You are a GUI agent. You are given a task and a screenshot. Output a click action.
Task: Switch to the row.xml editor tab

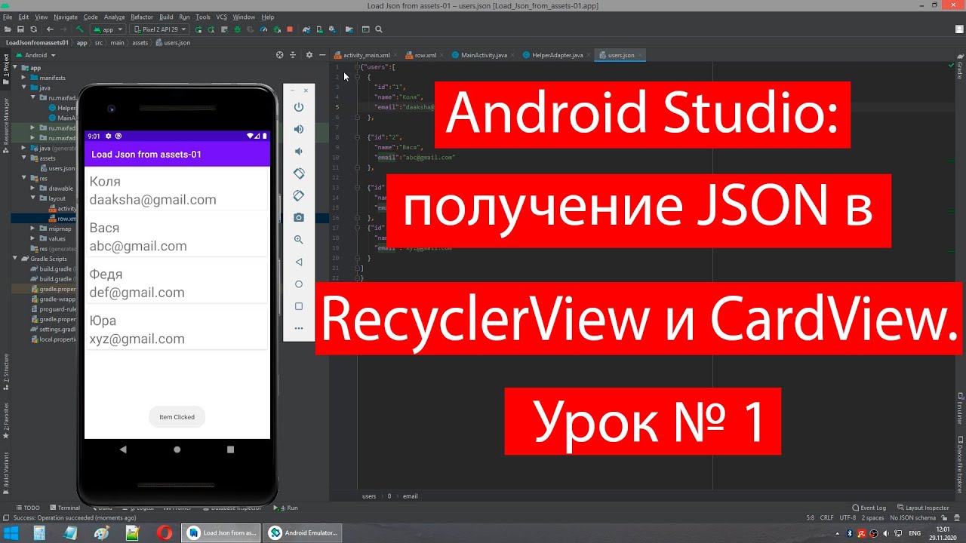point(425,55)
